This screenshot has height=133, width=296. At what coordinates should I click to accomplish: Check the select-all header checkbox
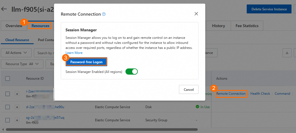8,79
